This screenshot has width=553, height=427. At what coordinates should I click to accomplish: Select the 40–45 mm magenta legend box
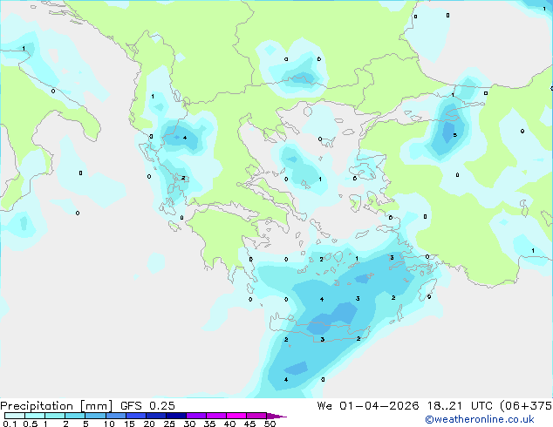tap(236, 416)
